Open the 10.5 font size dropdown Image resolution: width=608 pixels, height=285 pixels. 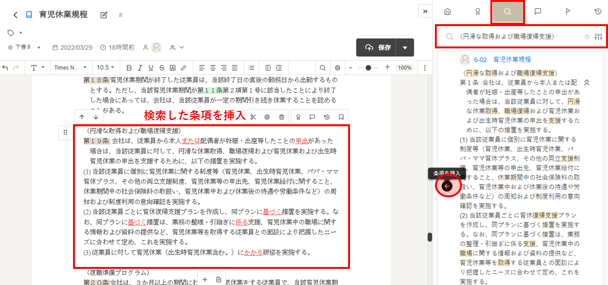[x=106, y=68]
